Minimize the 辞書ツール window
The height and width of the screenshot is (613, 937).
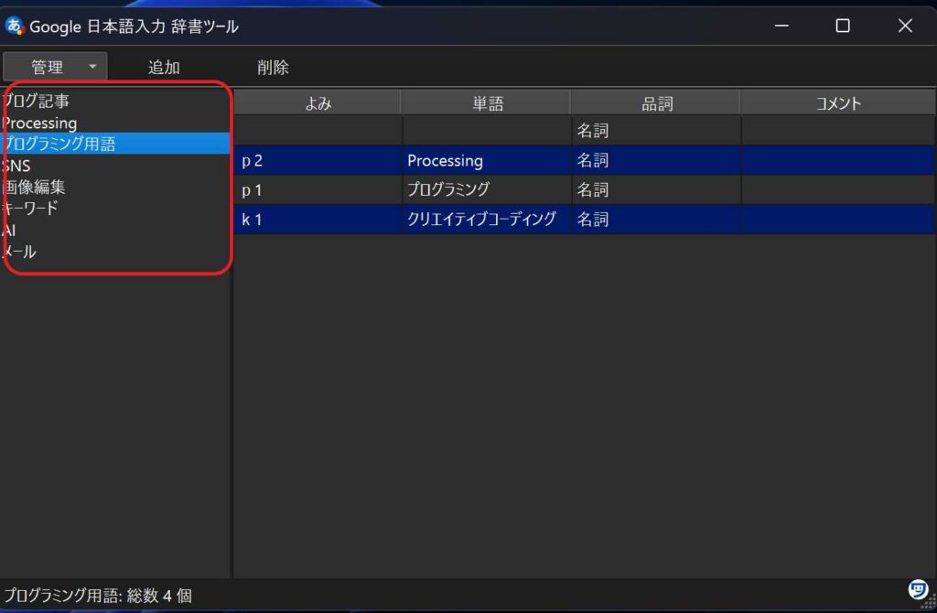(x=781, y=26)
